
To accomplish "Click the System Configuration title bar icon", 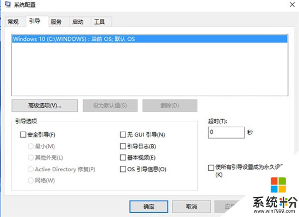I will point(8,4).
